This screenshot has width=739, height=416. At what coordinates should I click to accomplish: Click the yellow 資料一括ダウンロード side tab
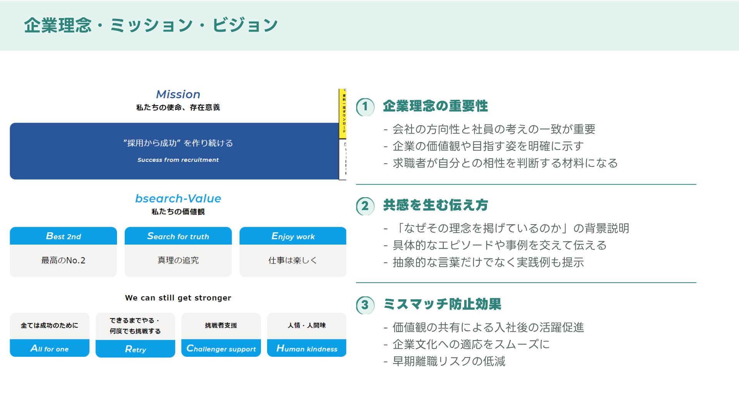coord(343,114)
